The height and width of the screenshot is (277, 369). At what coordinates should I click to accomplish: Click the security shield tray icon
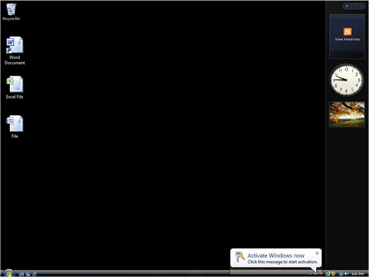click(x=333, y=274)
